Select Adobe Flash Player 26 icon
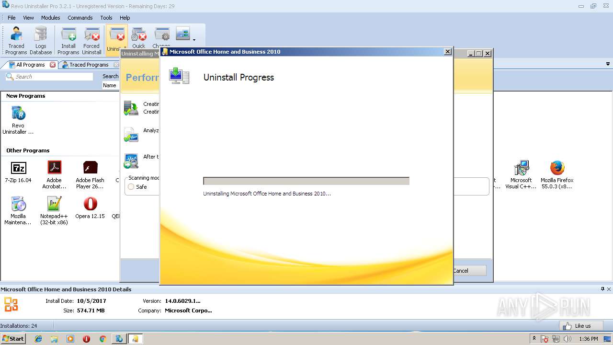Viewport: 613px width, 345px height. click(x=90, y=175)
